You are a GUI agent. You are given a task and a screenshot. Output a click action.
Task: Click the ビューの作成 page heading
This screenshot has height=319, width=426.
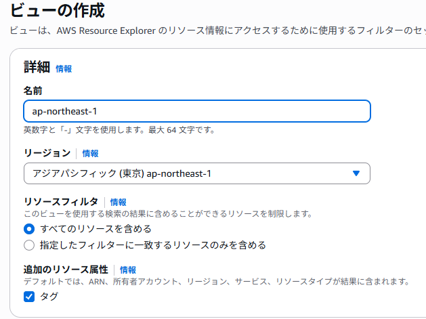[58, 11]
